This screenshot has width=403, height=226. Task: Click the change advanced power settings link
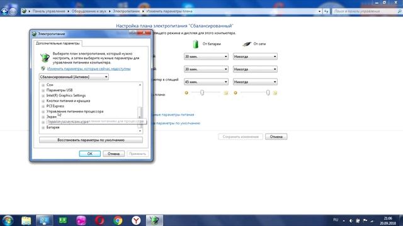coord(174,114)
